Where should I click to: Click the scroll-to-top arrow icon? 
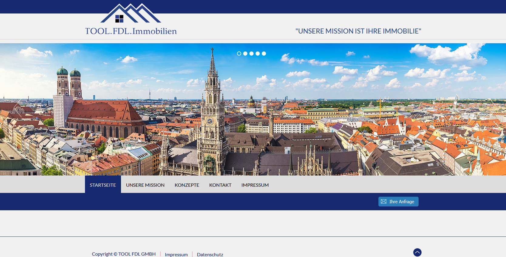tap(417, 252)
